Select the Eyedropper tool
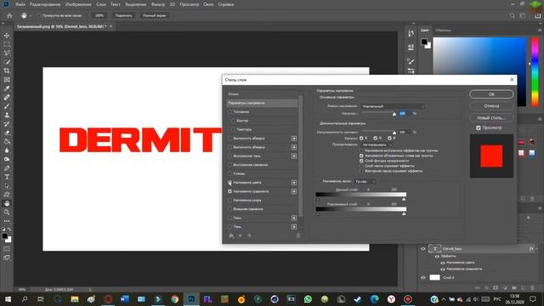 [7, 88]
